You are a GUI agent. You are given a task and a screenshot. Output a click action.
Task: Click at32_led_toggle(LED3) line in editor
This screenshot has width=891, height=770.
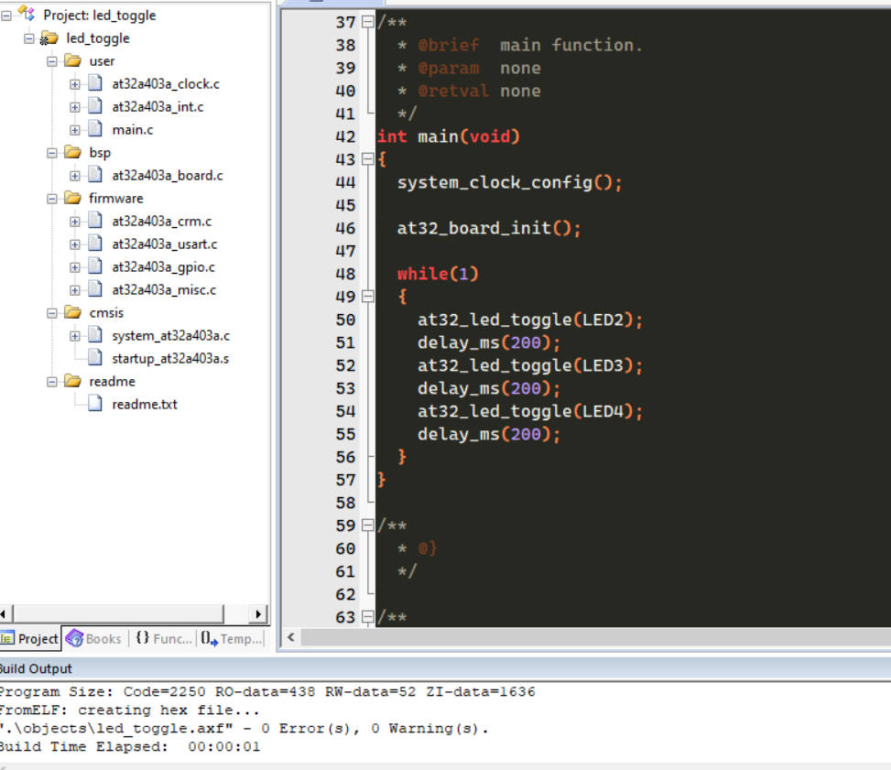530,366
